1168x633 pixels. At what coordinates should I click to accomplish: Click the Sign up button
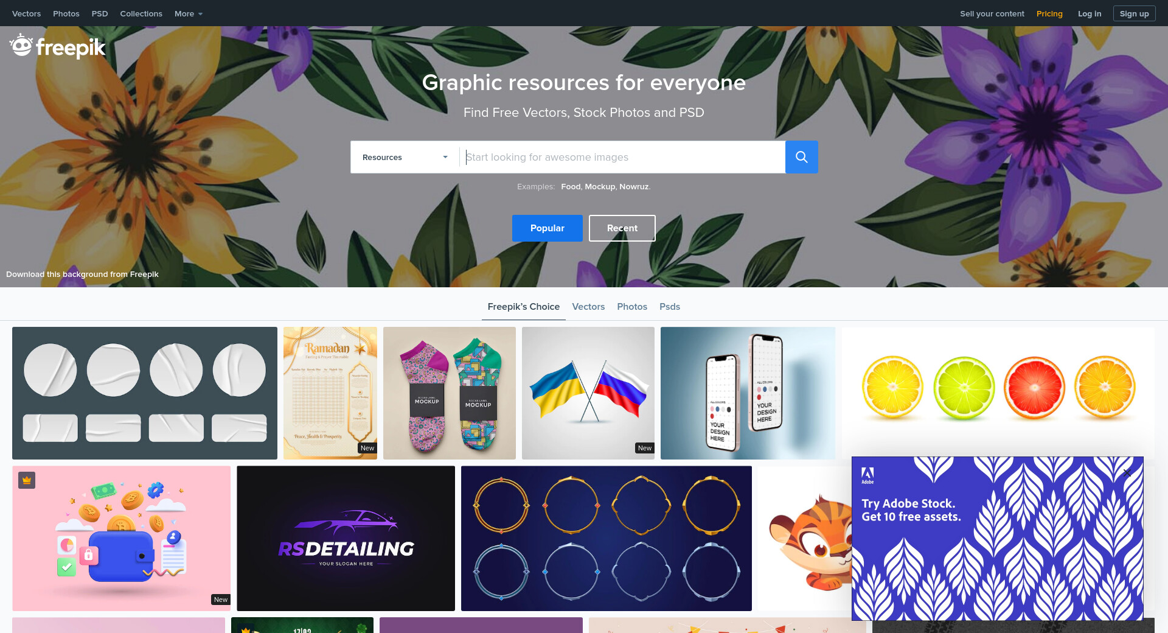(1134, 13)
